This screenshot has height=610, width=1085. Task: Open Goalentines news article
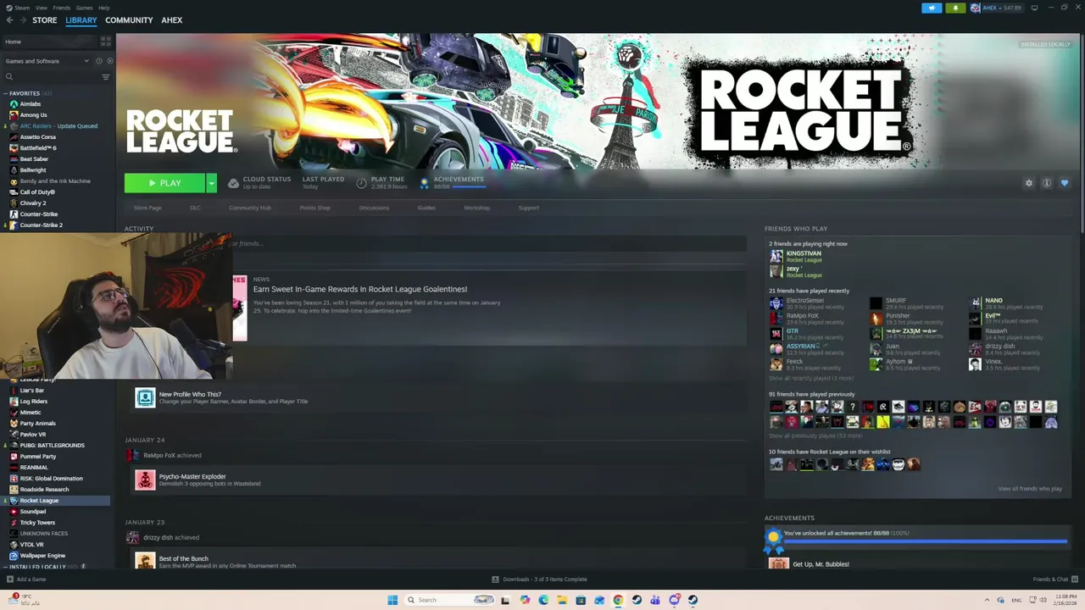[x=360, y=289]
